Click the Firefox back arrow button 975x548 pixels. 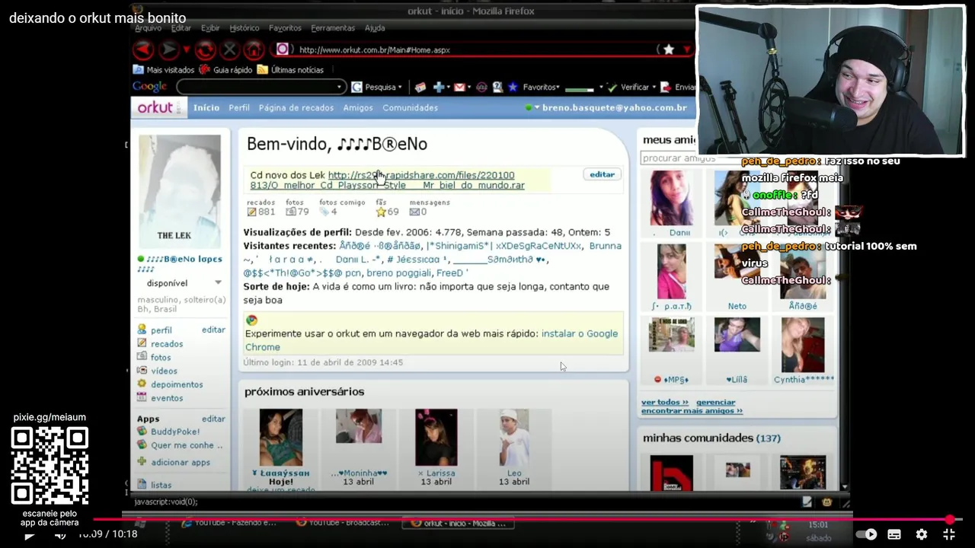coord(142,50)
